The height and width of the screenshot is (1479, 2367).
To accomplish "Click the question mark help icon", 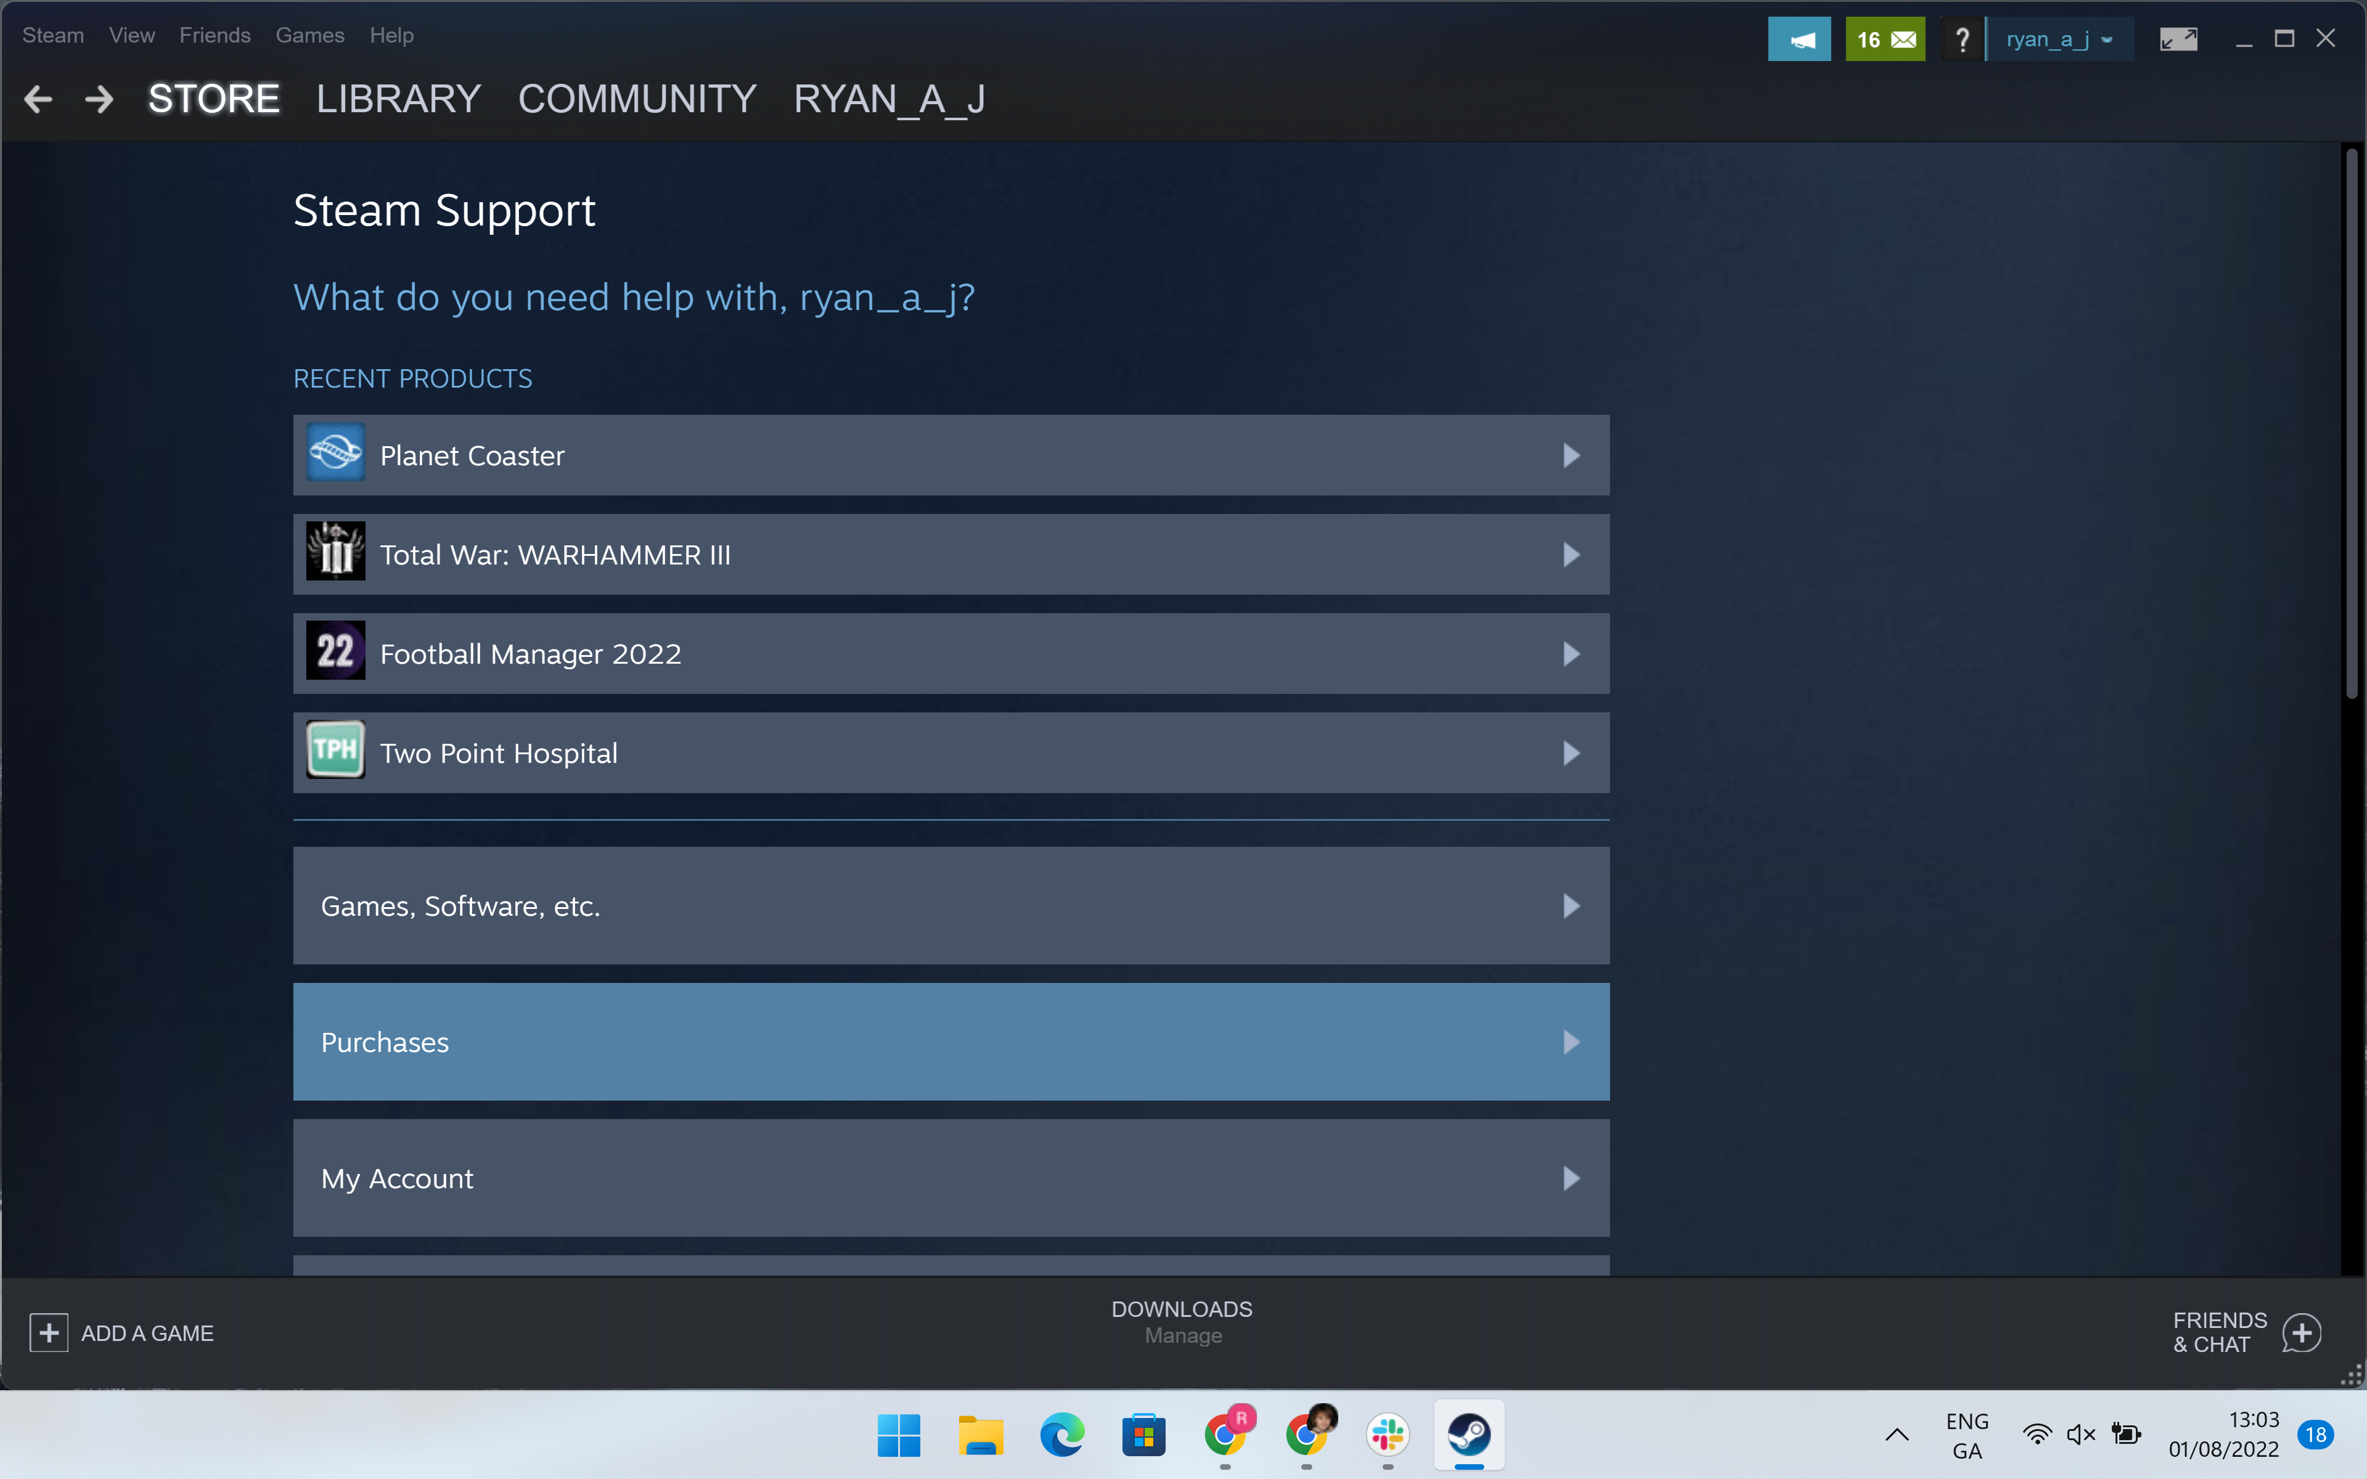I will [1961, 40].
